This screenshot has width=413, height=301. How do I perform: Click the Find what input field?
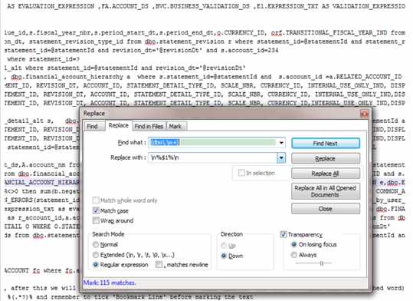tap(213, 143)
